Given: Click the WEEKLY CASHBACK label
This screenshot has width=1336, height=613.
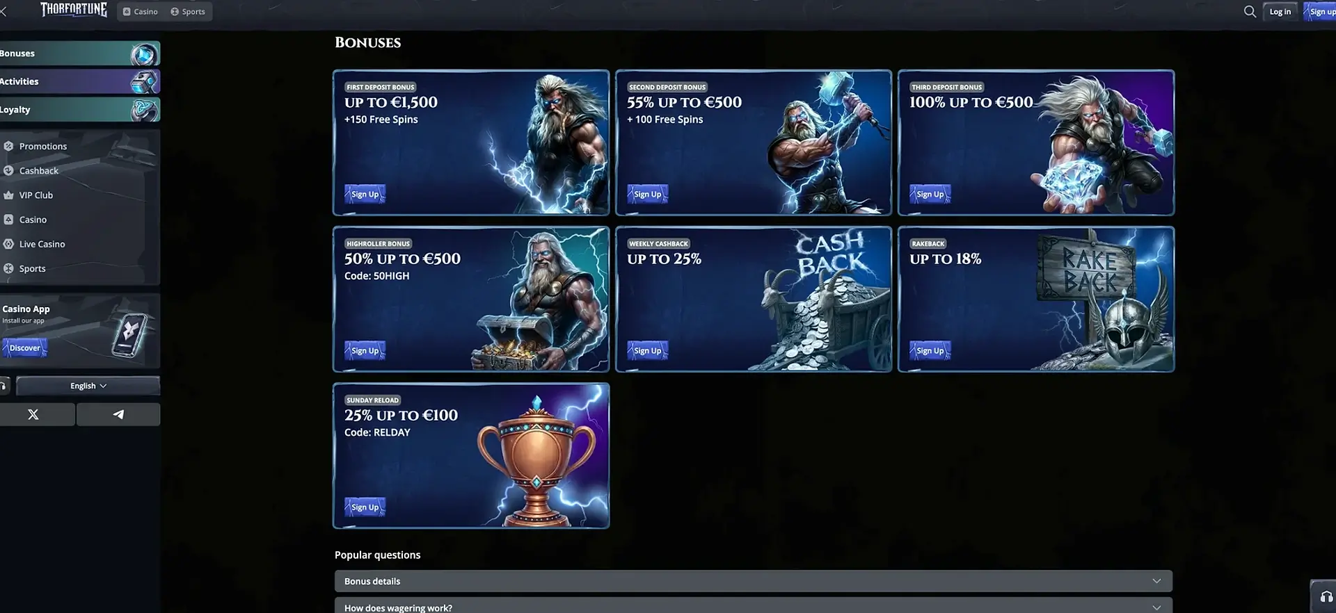Looking at the screenshot, I should pyautogui.click(x=658, y=243).
